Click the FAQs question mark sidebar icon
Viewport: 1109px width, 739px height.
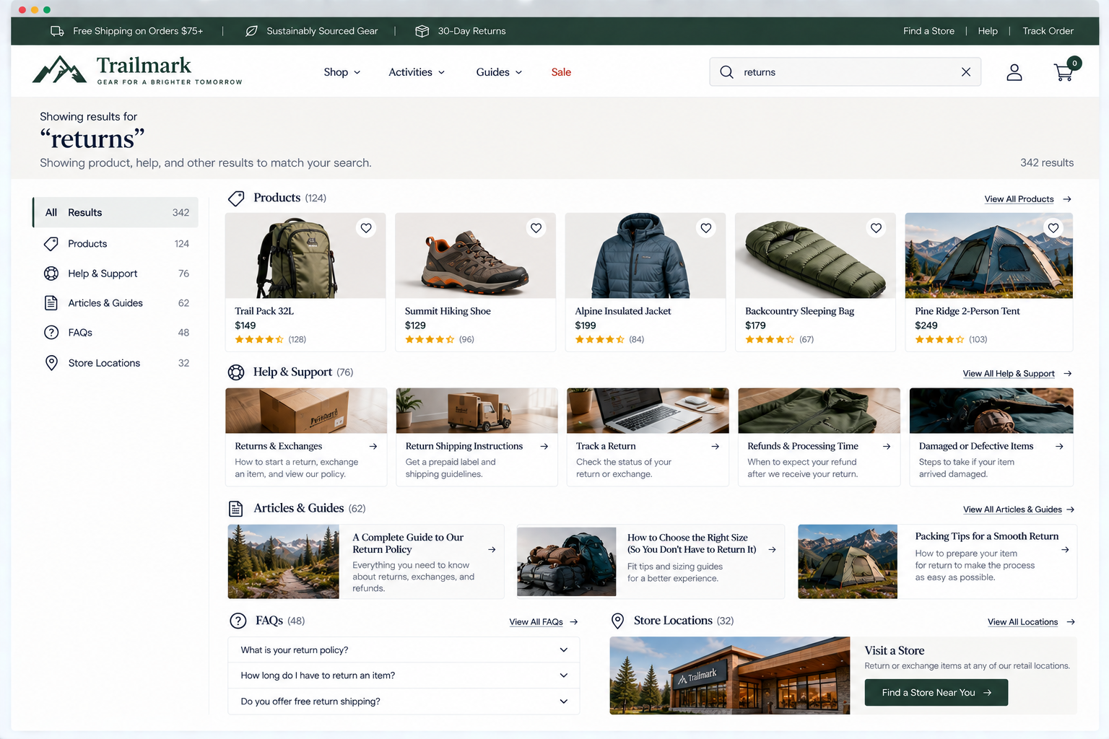[51, 333]
